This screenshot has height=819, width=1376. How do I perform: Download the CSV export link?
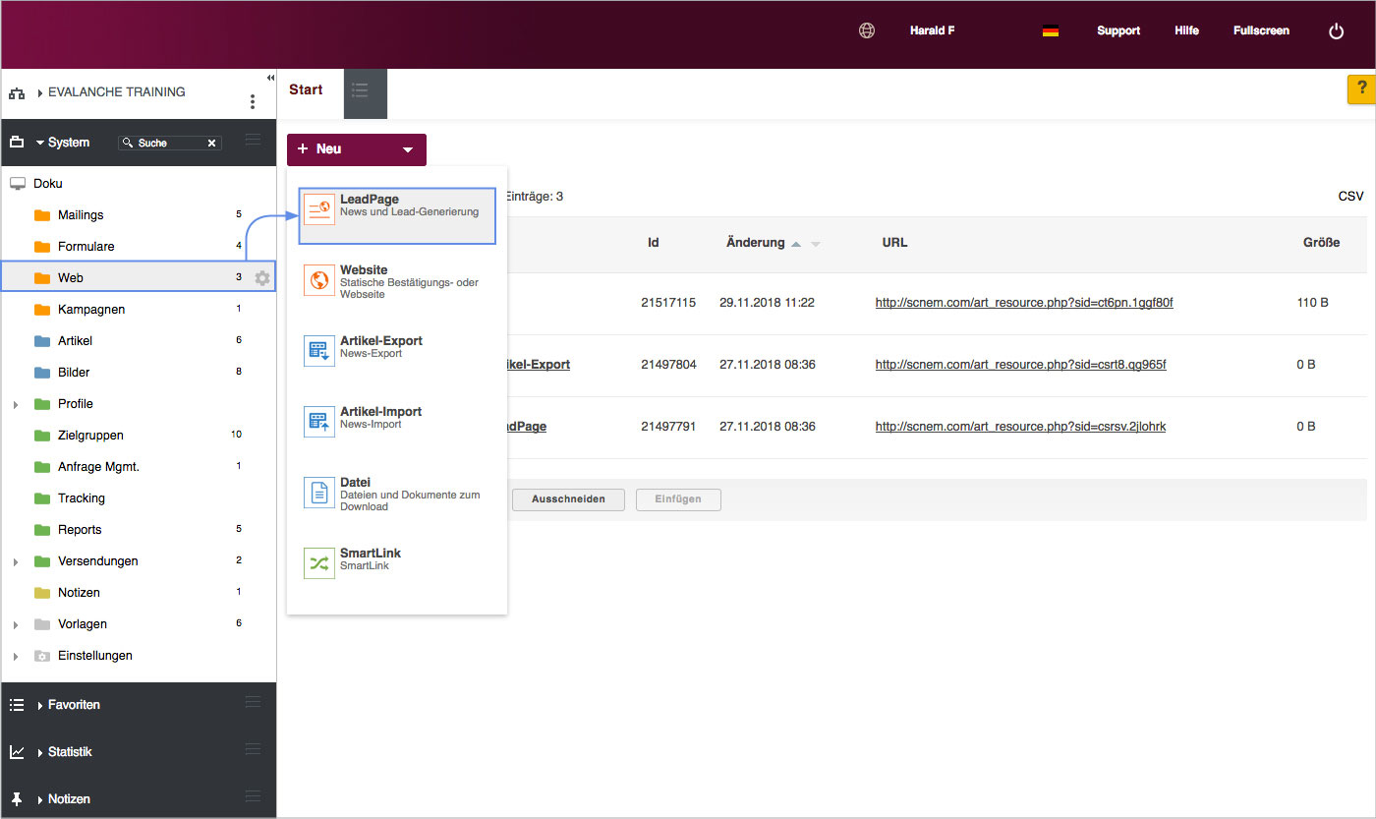coord(1350,197)
